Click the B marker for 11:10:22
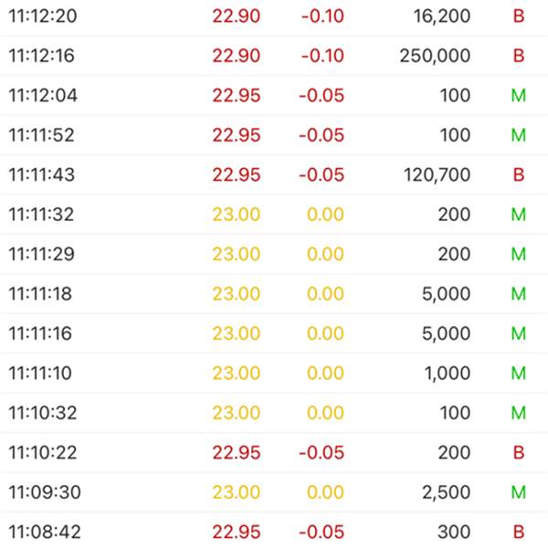The width and height of the screenshot is (548, 548). pos(519,453)
